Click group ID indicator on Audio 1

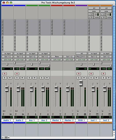point(11,111)
